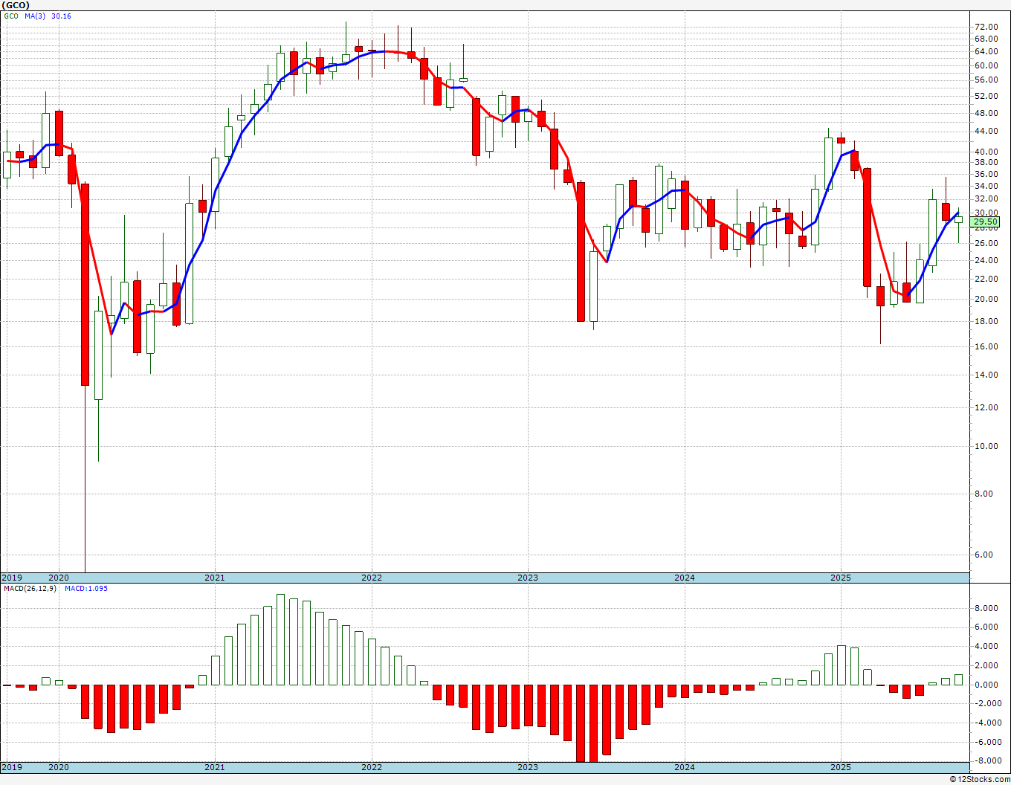Select the green GCO legend label

click(11, 16)
